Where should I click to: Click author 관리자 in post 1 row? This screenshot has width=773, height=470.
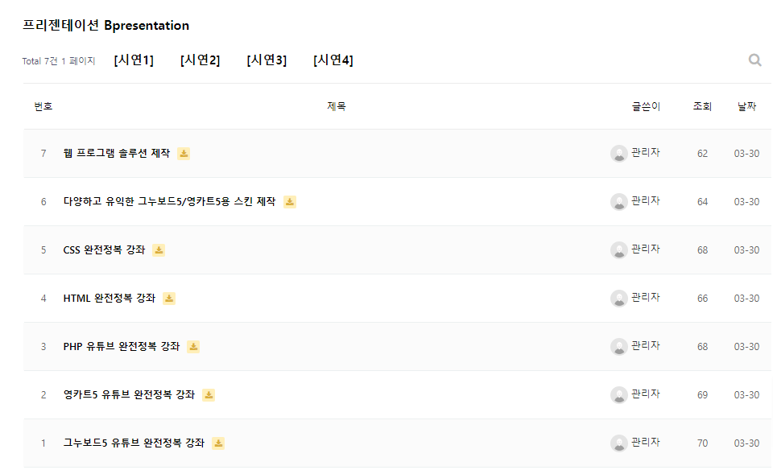pyautogui.click(x=645, y=443)
